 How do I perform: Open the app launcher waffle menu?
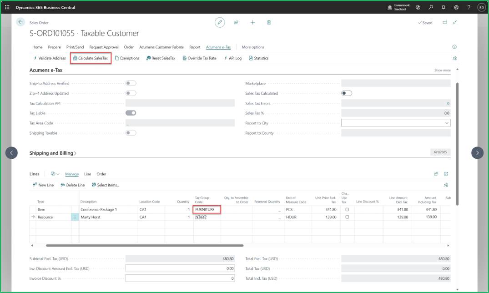pyautogui.click(x=7, y=7)
